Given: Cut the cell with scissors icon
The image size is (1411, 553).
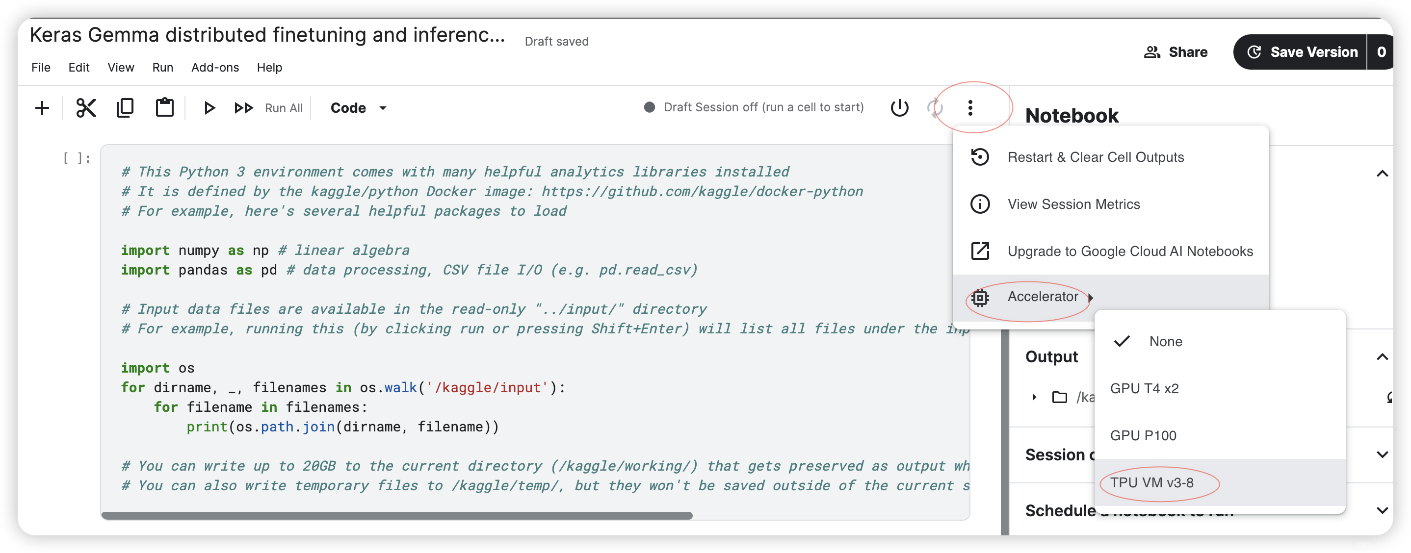Looking at the screenshot, I should tap(86, 108).
